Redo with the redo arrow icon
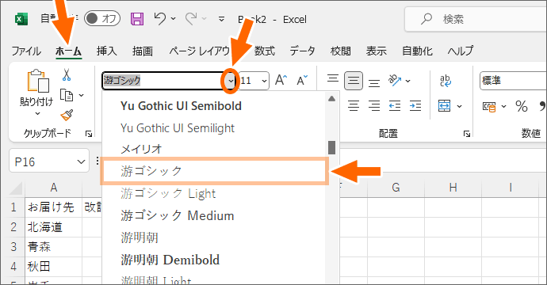 191,18
